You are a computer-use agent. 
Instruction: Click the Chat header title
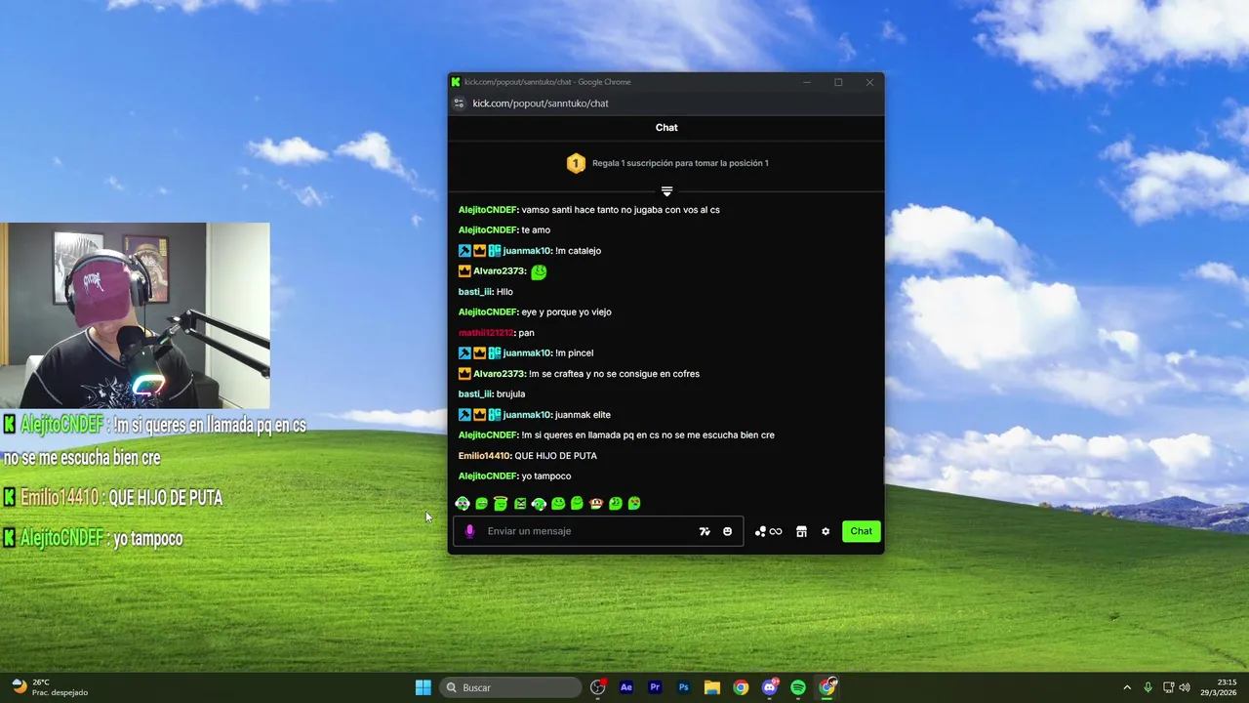666,128
